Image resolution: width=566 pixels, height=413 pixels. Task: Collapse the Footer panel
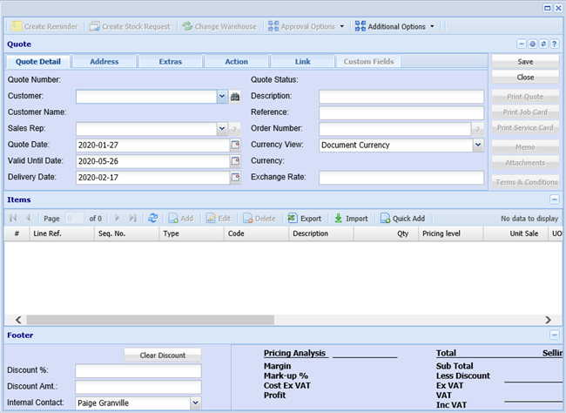click(555, 335)
